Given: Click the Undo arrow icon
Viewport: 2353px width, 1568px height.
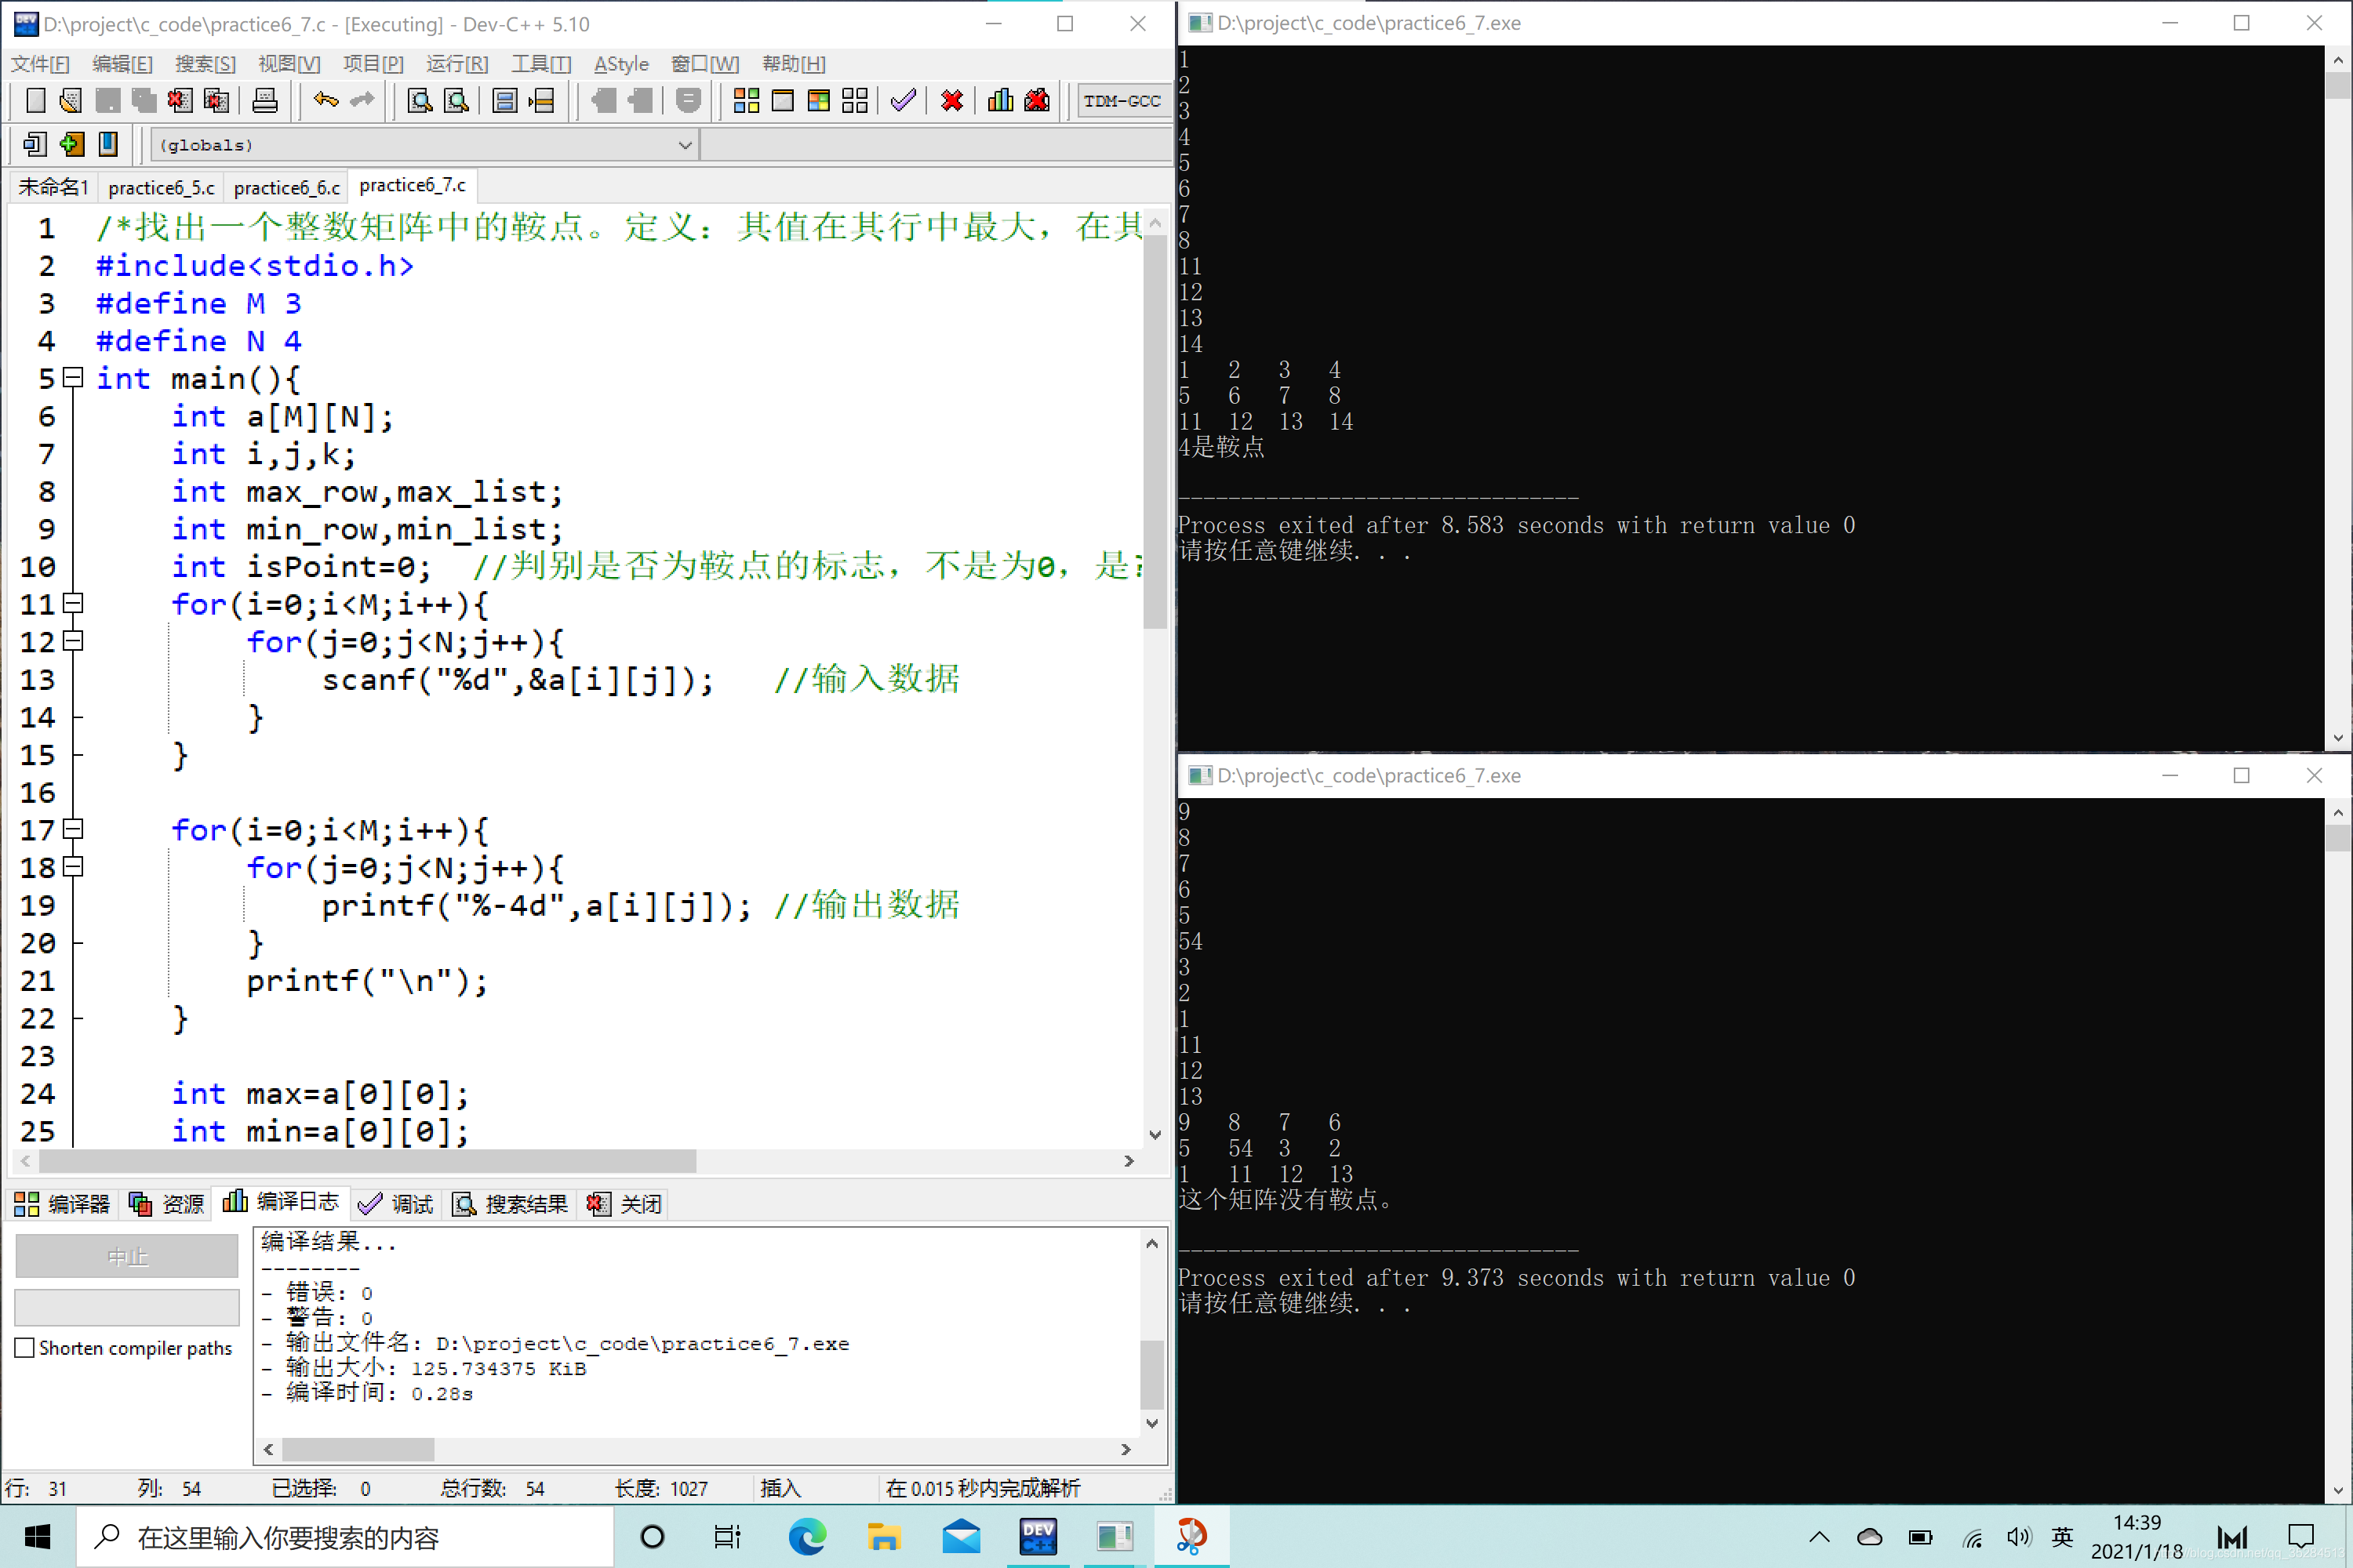Looking at the screenshot, I should [325, 100].
